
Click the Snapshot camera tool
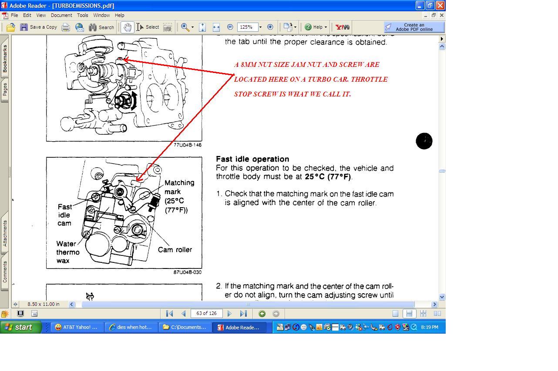click(167, 27)
